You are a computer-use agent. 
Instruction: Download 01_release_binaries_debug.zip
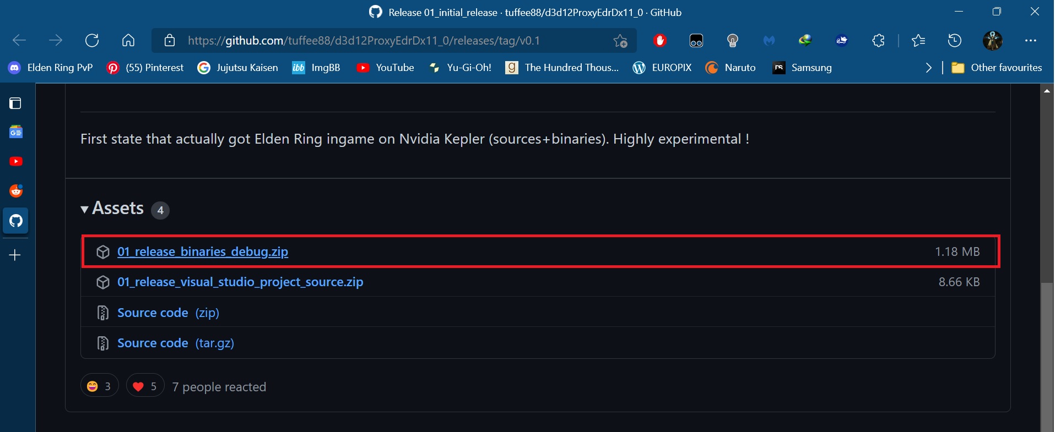tap(202, 251)
